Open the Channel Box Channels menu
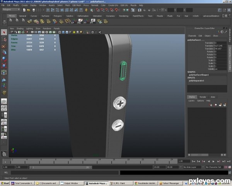 click(192, 36)
